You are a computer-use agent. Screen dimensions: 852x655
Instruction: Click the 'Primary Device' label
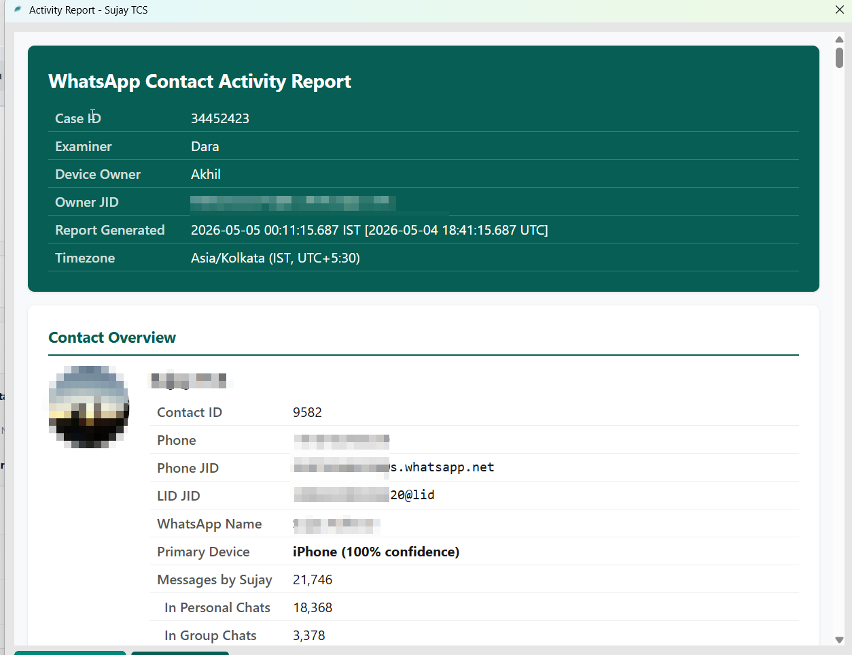[203, 552]
